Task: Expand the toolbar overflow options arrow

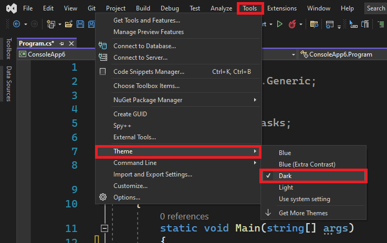Action: [x=339, y=27]
